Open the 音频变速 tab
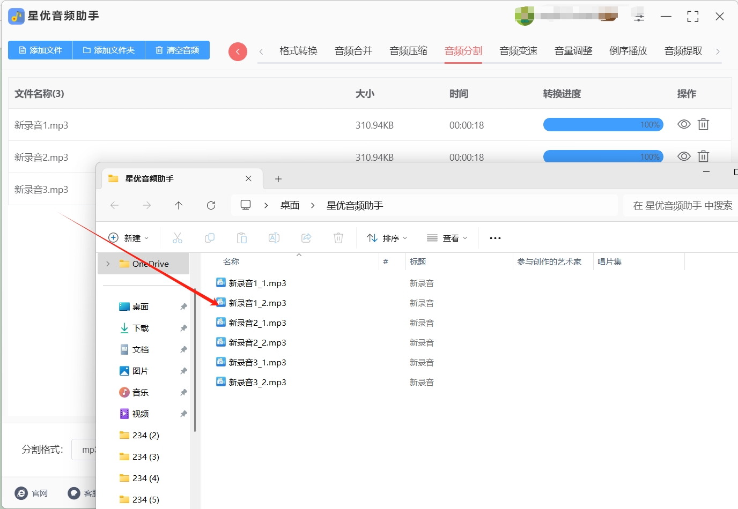Screen dimensions: 738x509 [519, 51]
